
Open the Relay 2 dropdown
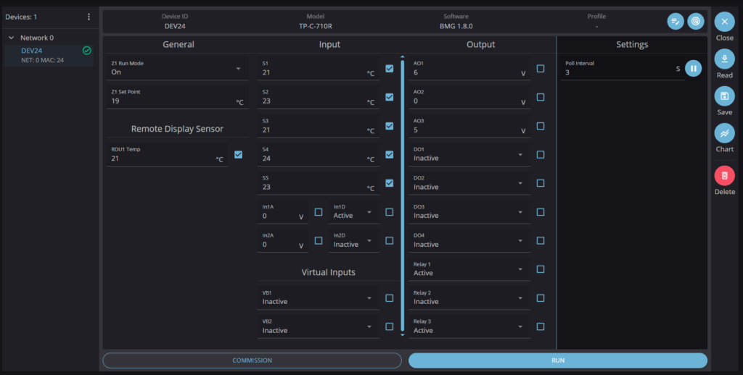(x=469, y=298)
